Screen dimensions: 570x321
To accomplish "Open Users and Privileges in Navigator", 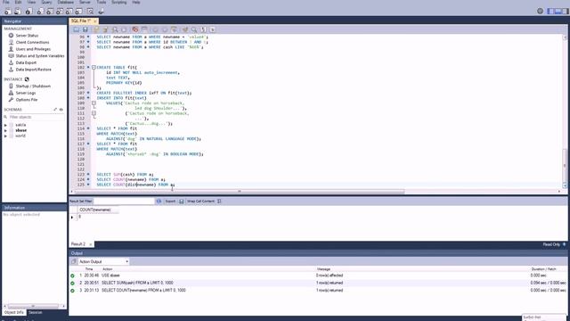I will coord(33,49).
